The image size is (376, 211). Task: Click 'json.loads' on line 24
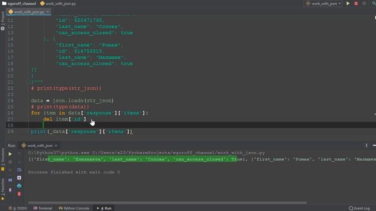(x=68, y=100)
